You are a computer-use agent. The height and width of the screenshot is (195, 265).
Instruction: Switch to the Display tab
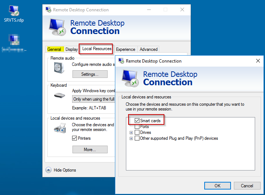click(x=71, y=49)
